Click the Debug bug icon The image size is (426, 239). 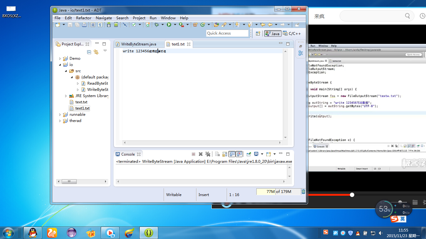(157, 25)
